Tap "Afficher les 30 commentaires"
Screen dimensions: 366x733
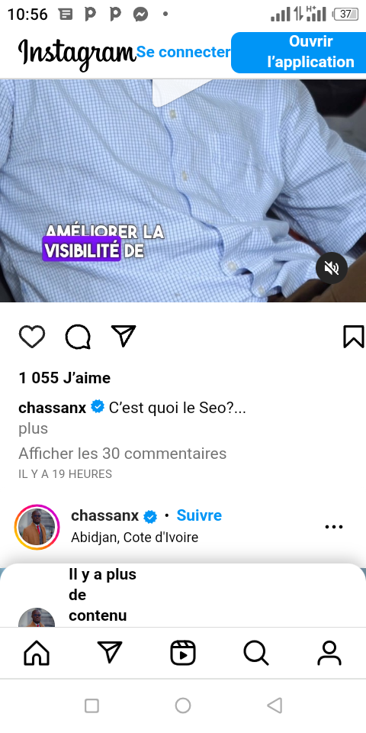pos(122,454)
